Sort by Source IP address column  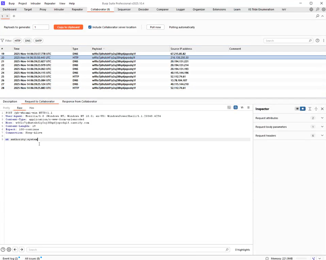pos(199,49)
